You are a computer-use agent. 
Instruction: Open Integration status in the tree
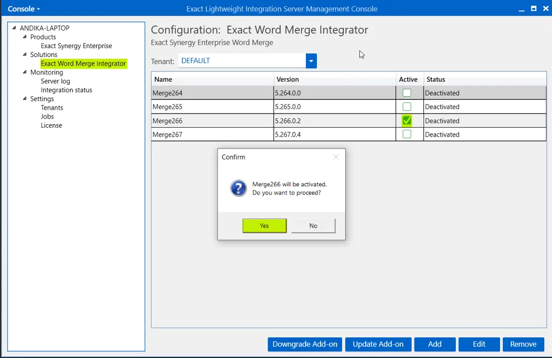click(x=66, y=90)
